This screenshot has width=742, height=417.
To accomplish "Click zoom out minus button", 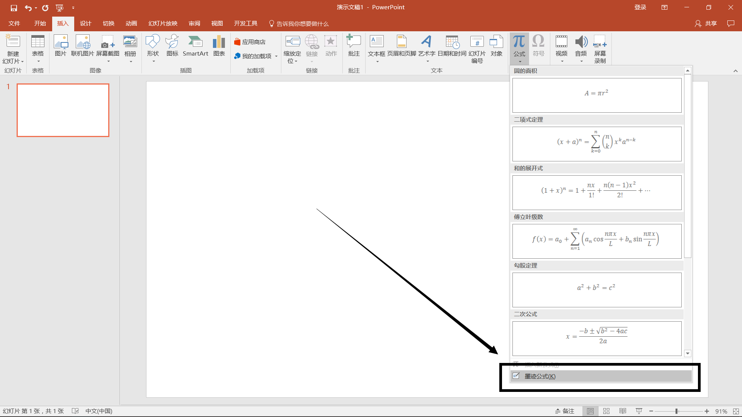I will point(651,411).
